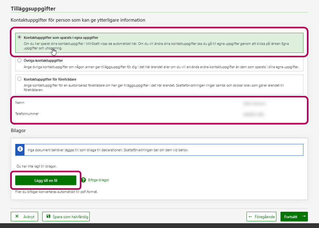Cancel using the Avbryt button label
The height and width of the screenshot is (228, 319).
[x=29, y=217]
